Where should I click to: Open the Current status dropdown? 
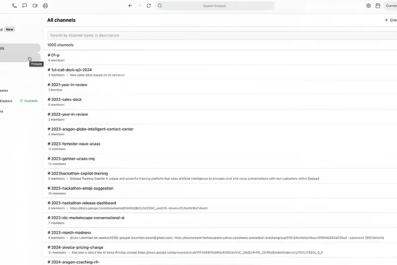[391, 6]
